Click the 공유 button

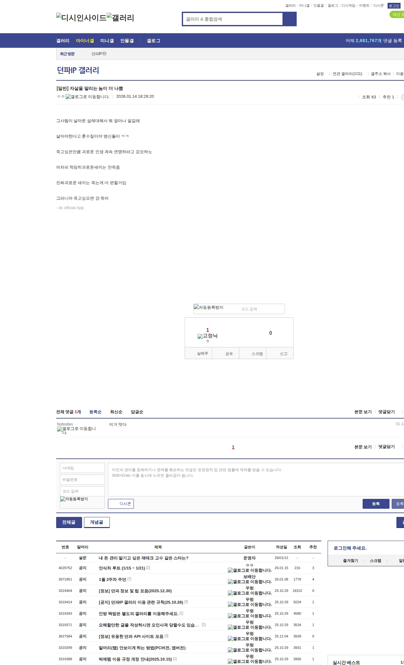tap(226, 353)
